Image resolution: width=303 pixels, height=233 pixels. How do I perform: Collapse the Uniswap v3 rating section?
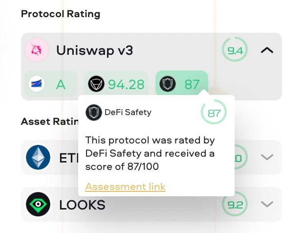pyautogui.click(x=267, y=50)
